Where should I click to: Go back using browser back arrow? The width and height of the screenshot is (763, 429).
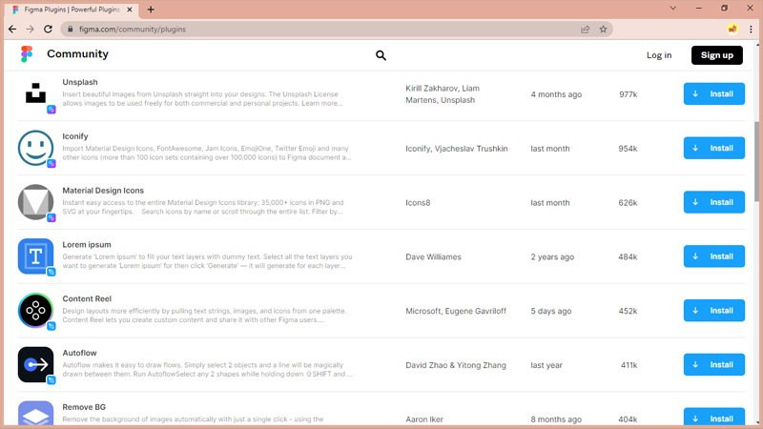coord(12,30)
